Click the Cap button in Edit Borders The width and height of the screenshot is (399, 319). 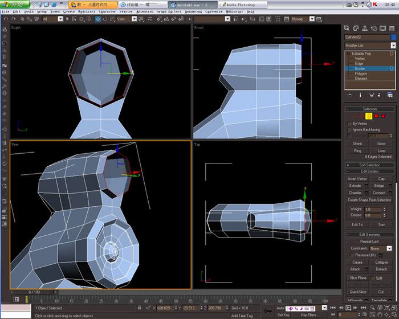pos(381,179)
